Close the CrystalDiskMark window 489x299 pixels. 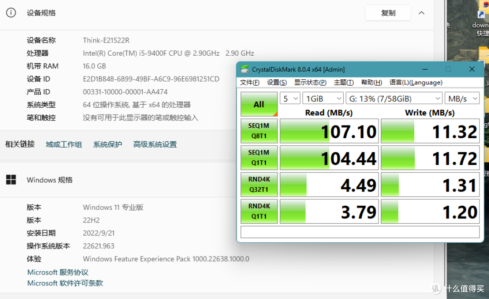(472, 69)
